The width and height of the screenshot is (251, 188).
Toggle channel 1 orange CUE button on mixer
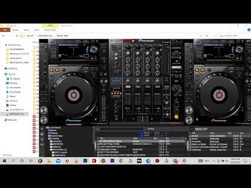(x=128, y=87)
